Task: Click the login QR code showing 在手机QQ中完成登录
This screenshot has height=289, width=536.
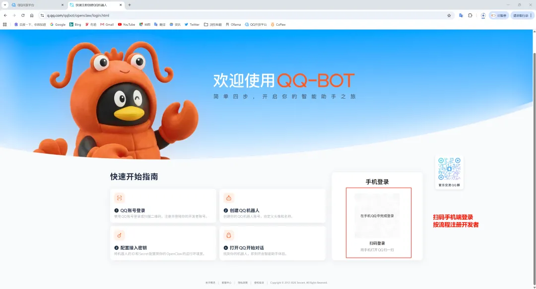Action: [x=377, y=216]
